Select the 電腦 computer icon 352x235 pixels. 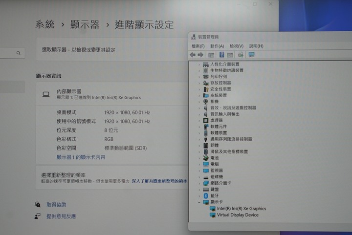point(206,164)
